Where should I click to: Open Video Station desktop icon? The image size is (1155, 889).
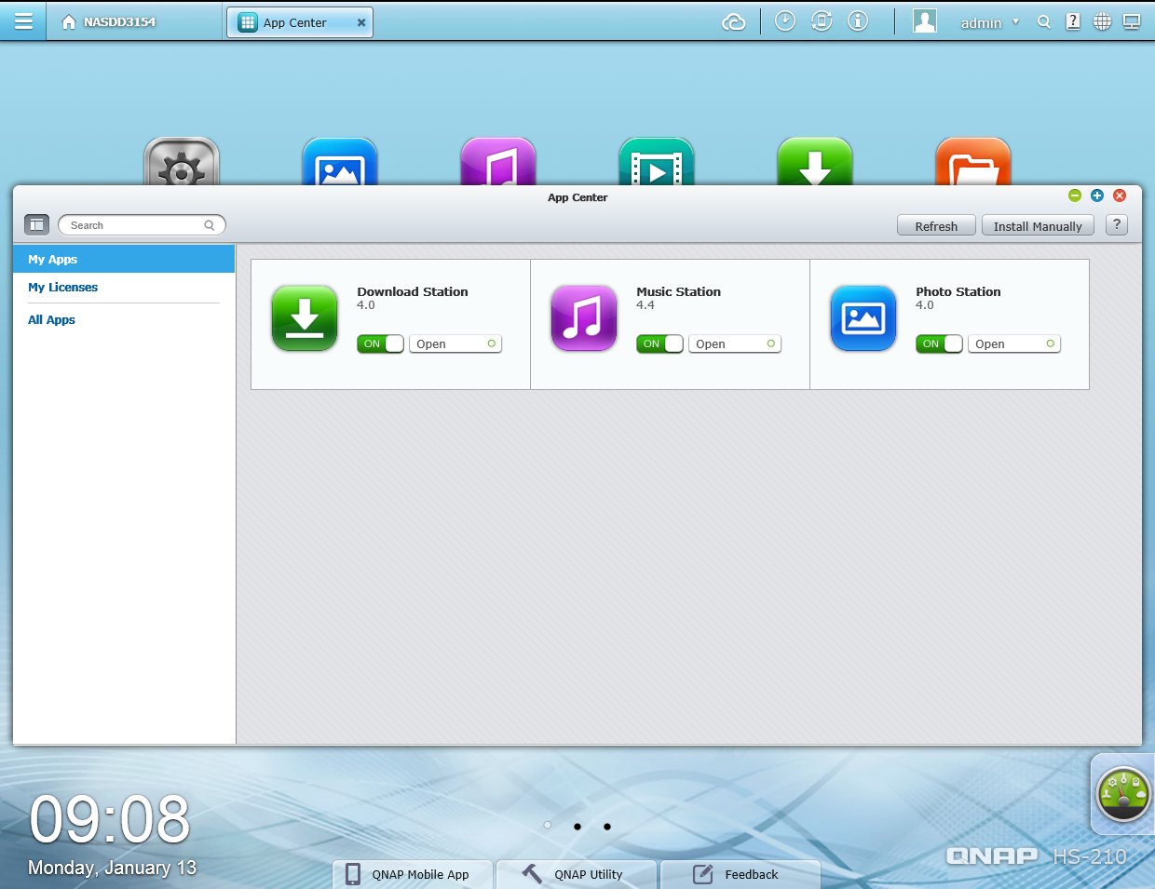coord(657,161)
